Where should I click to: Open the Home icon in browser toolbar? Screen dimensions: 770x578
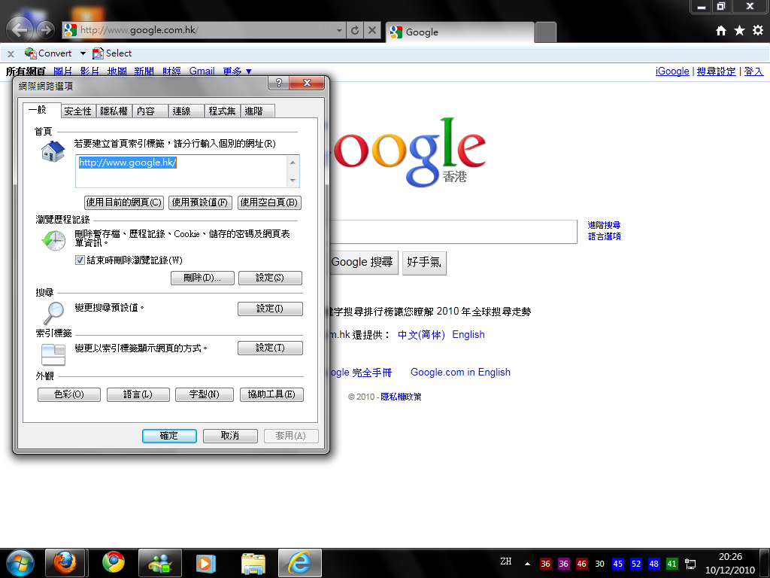pyautogui.click(x=721, y=30)
